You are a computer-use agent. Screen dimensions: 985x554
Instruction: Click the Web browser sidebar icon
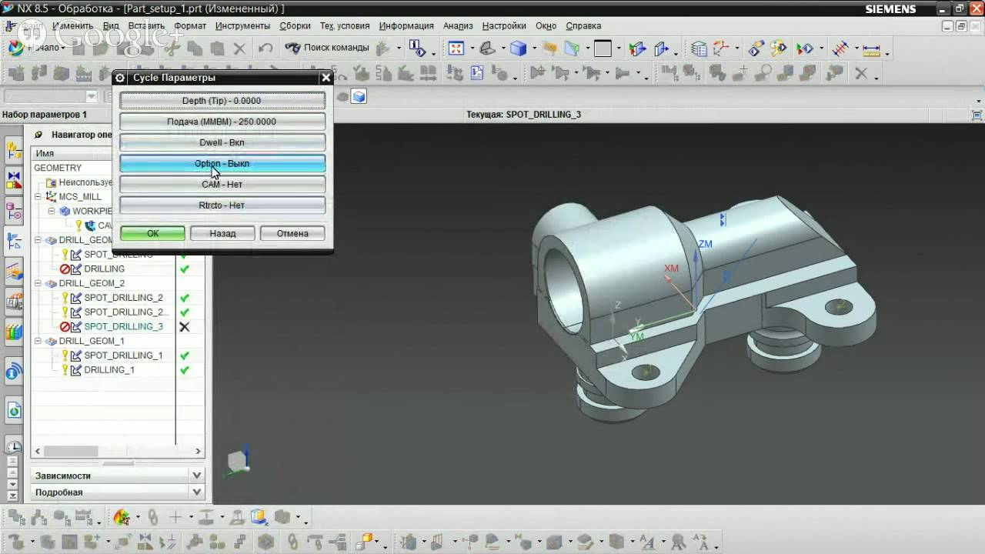point(14,410)
